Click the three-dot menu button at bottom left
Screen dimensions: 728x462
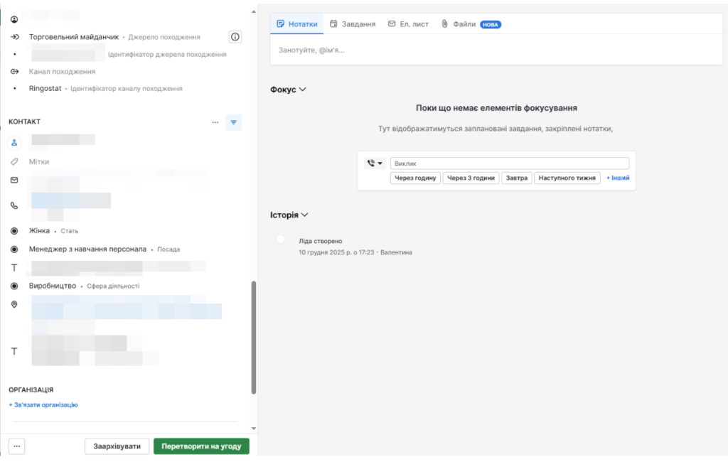click(x=16, y=446)
